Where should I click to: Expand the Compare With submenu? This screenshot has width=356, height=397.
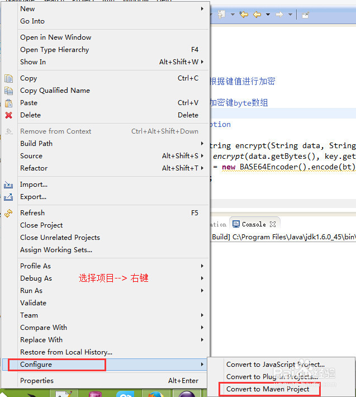tap(106, 328)
